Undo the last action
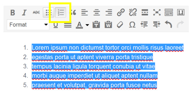Screen dimensions: 189x101 coord(168,24)
